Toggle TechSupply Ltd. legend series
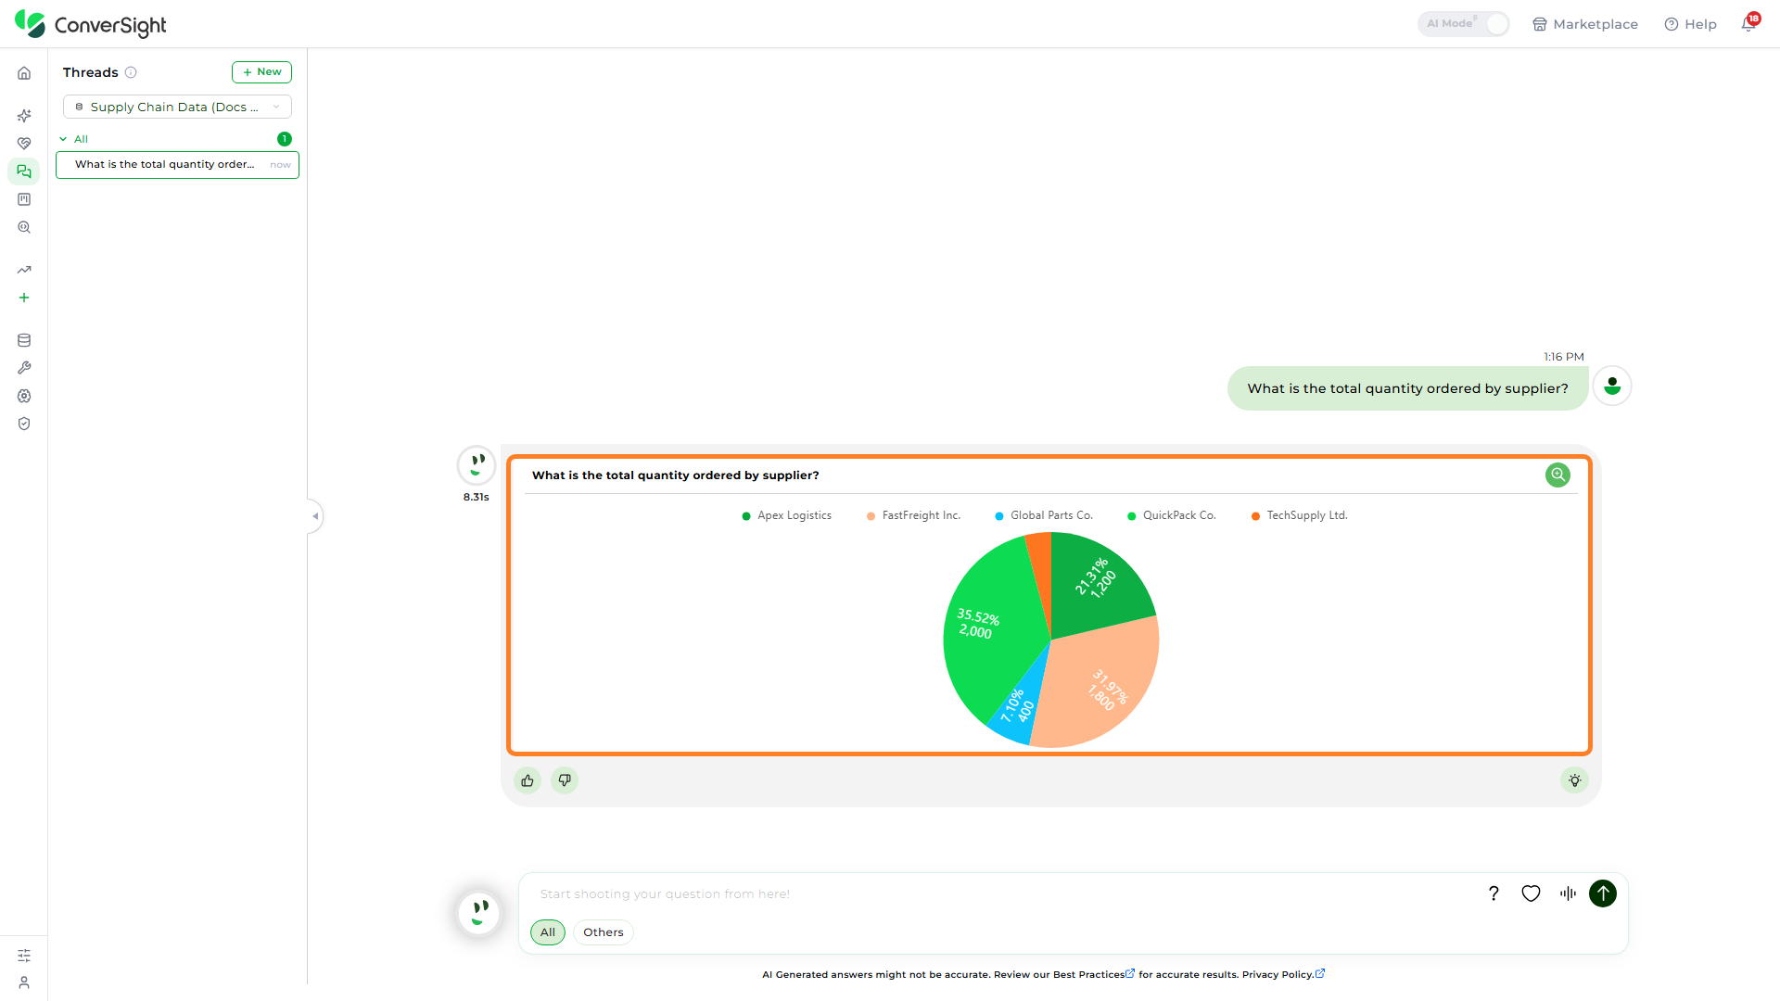1780x1001 pixels. tap(1299, 515)
